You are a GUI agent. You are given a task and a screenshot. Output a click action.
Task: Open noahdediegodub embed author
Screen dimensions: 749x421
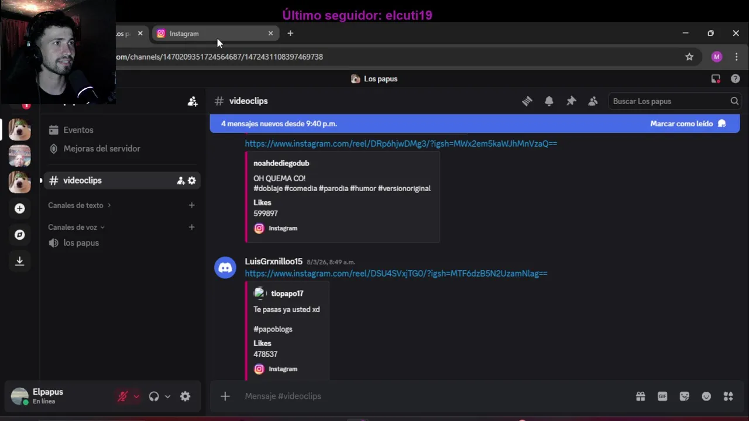click(281, 163)
